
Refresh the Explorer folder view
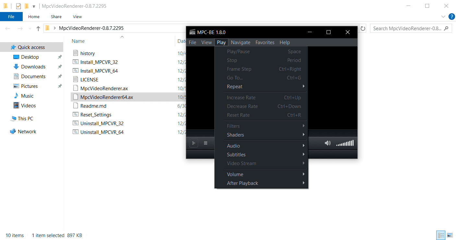coord(363,29)
